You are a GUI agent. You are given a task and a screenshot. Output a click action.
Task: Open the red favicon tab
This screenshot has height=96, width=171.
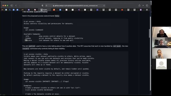pyautogui.click(x=122, y=10)
